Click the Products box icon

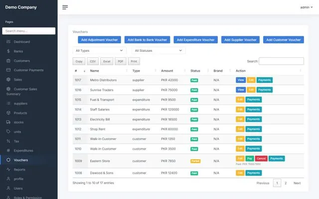(x=8, y=113)
